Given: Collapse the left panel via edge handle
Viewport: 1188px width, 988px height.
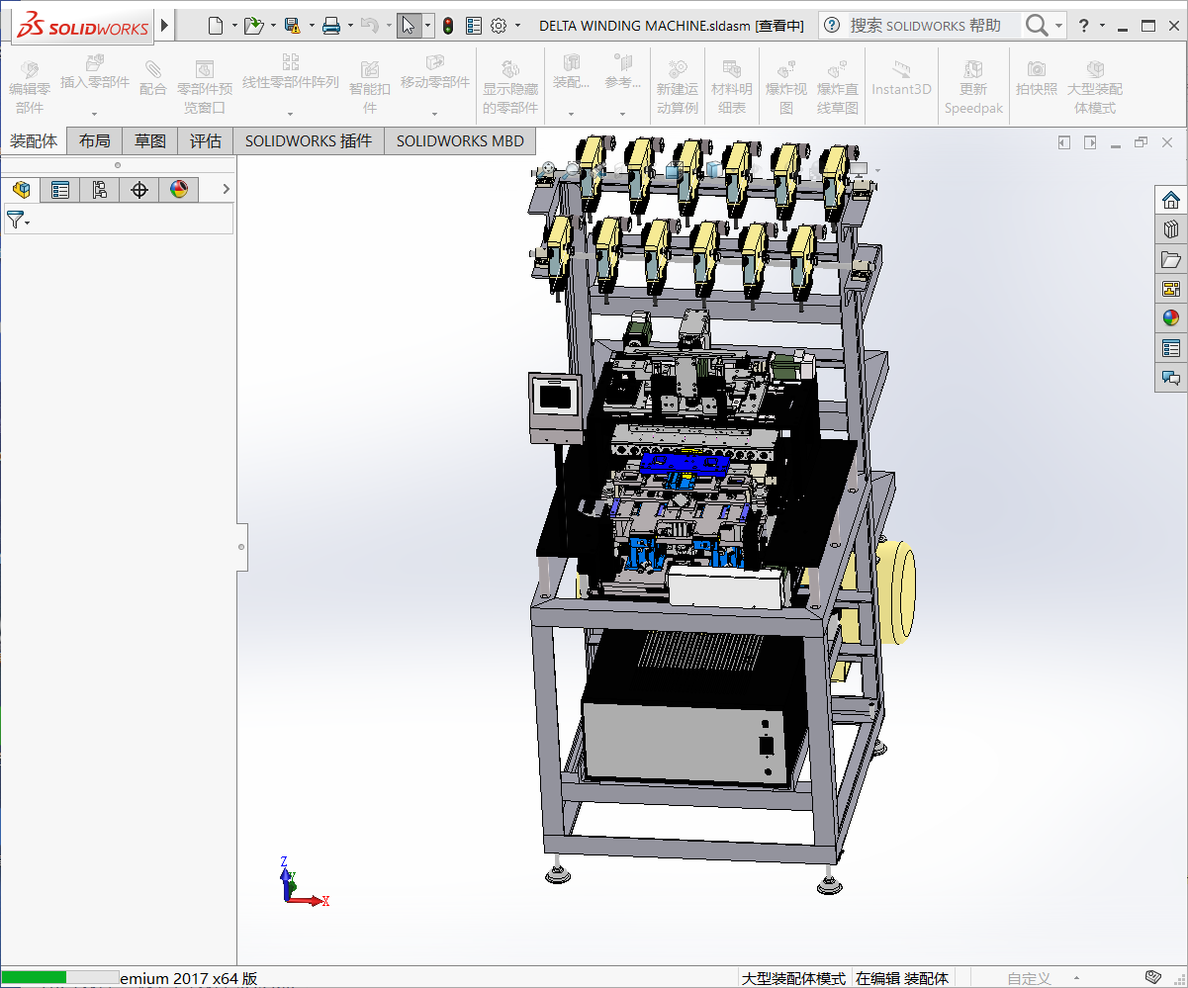Looking at the screenshot, I should [241, 546].
